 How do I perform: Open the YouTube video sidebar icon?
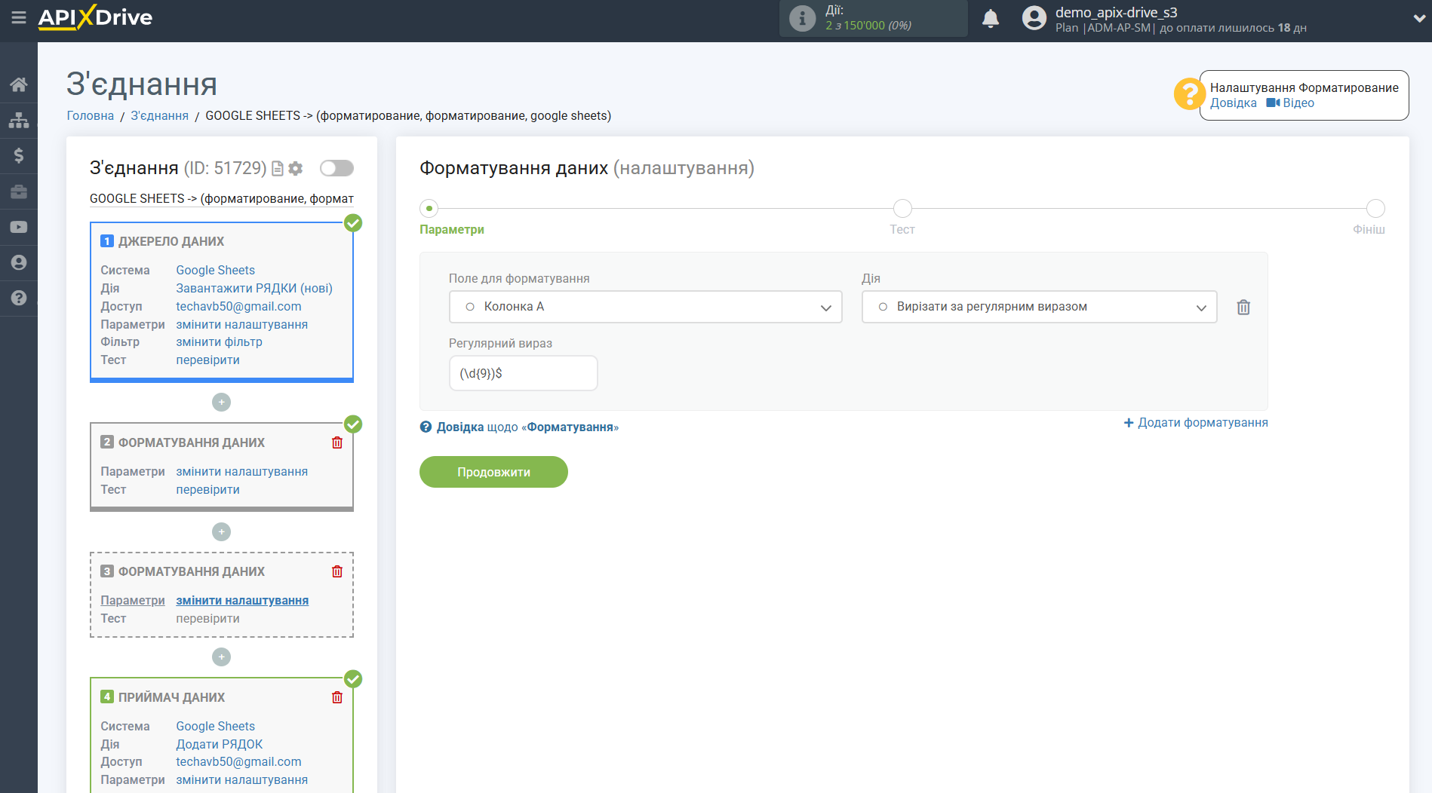click(19, 227)
